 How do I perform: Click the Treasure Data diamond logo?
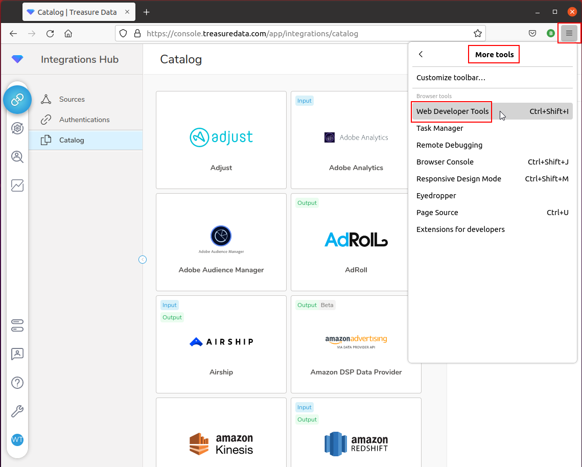pyautogui.click(x=17, y=60)
